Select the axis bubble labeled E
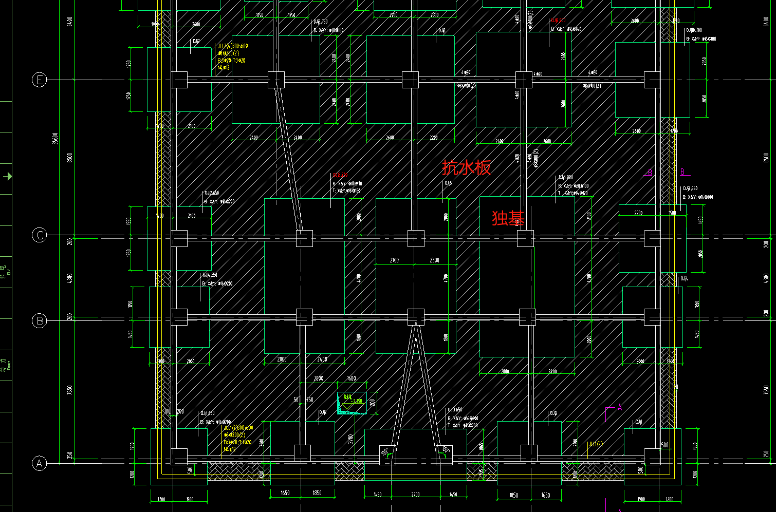Screen dimensions: 776x512 [x=39, y=80]
